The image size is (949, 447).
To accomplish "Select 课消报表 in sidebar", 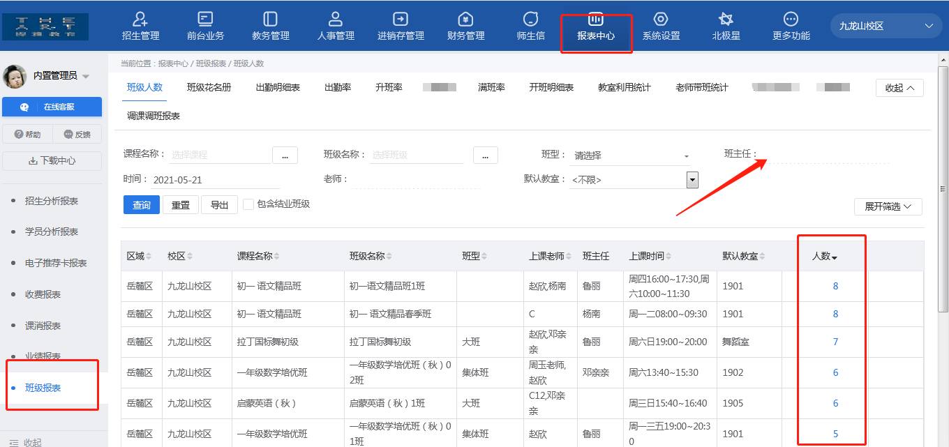I will (43, 326).
